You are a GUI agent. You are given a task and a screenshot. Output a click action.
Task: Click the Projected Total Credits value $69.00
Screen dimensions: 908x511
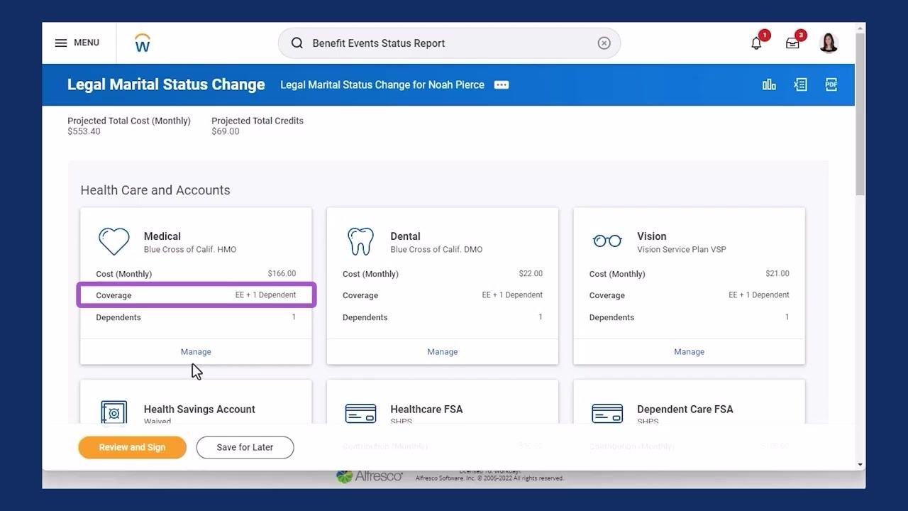click(226, 131)
